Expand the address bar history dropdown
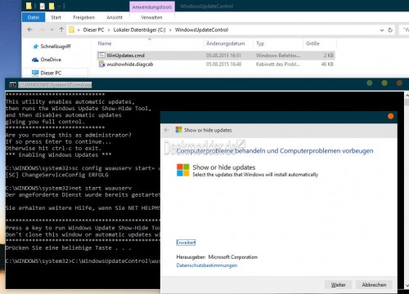This screenshot has width=409, height=294. 382,30
